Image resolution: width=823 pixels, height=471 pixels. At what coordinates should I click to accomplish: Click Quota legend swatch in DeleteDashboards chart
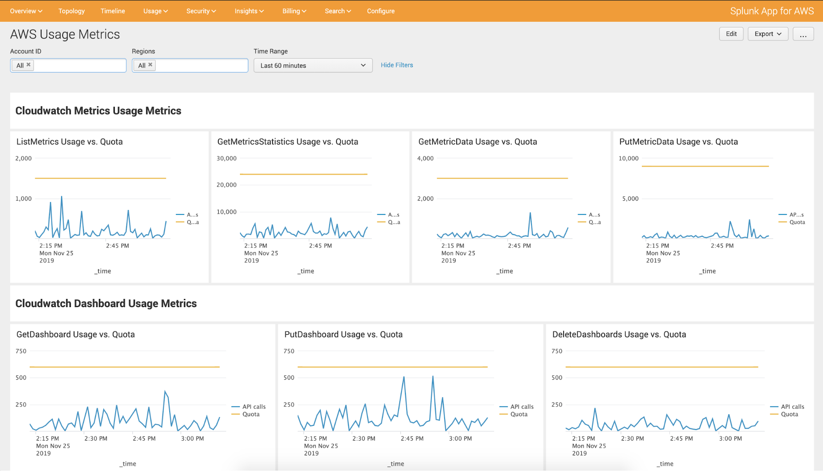pos(774,414)
